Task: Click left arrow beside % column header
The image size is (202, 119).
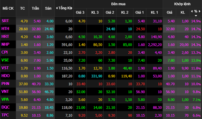Action: coord(192,11)
